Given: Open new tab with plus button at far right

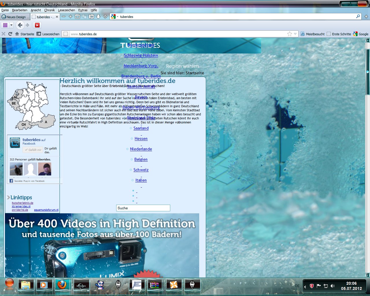Looking at the screenshot, I should 366,16.
